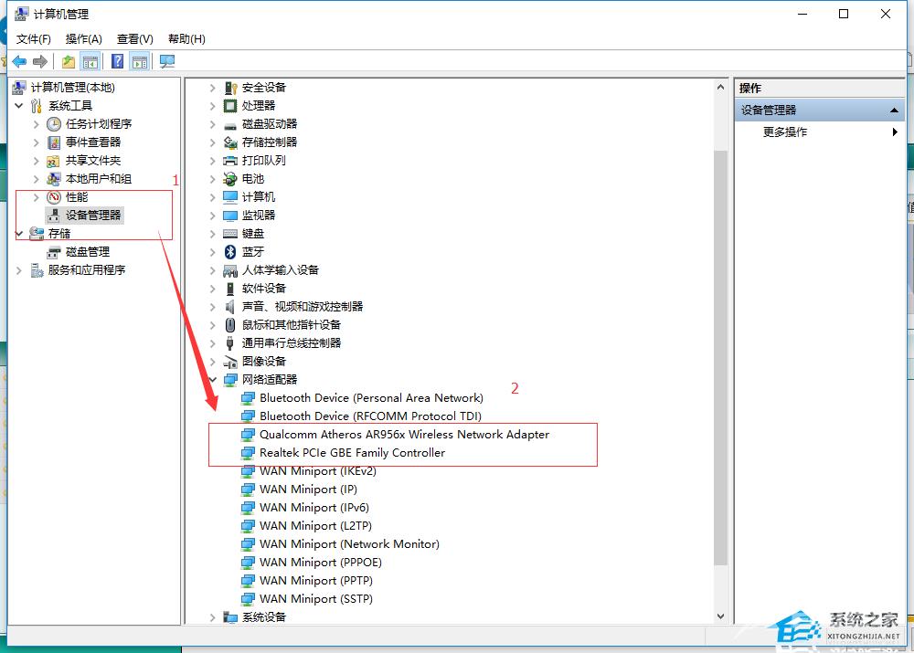Click the device list vertical scrollbar down arrow

click(720, 616)
